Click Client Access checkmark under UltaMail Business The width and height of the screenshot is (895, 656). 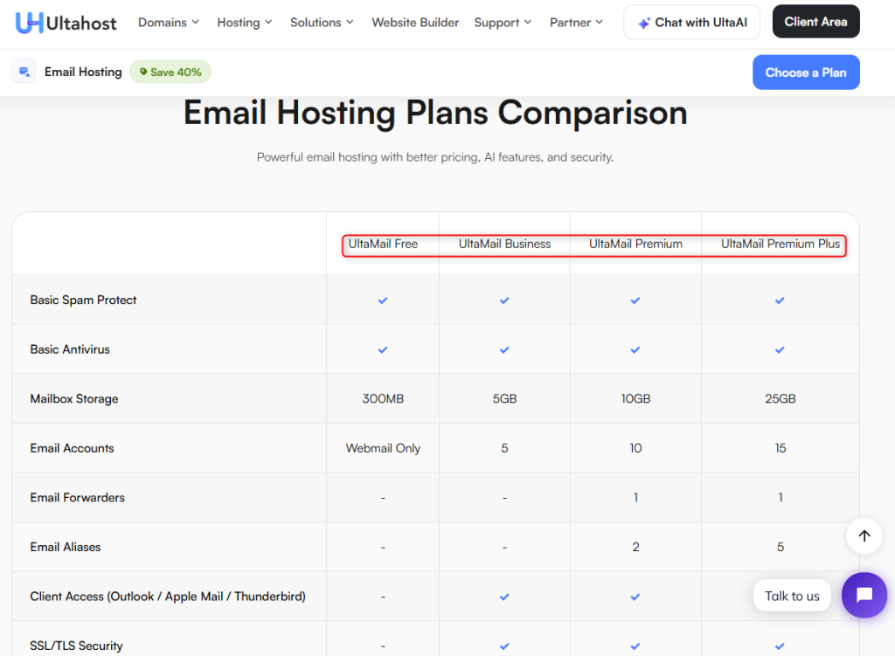(504, 597)
